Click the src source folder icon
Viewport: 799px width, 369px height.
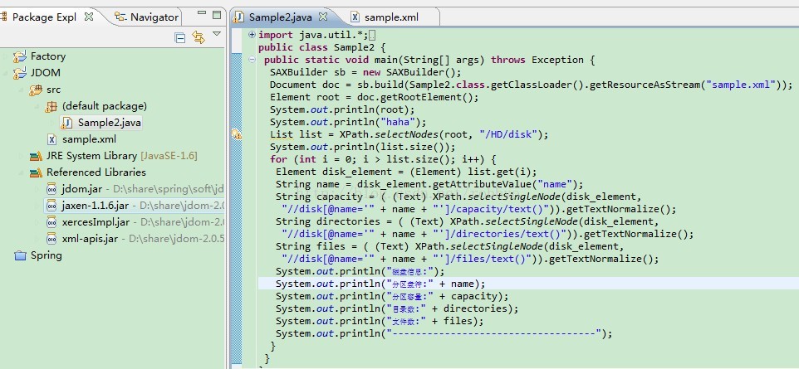click(36, 90)
